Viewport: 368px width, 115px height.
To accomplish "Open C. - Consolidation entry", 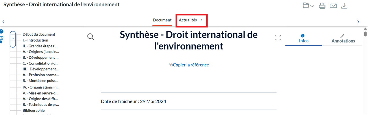I will pos(40,63).
